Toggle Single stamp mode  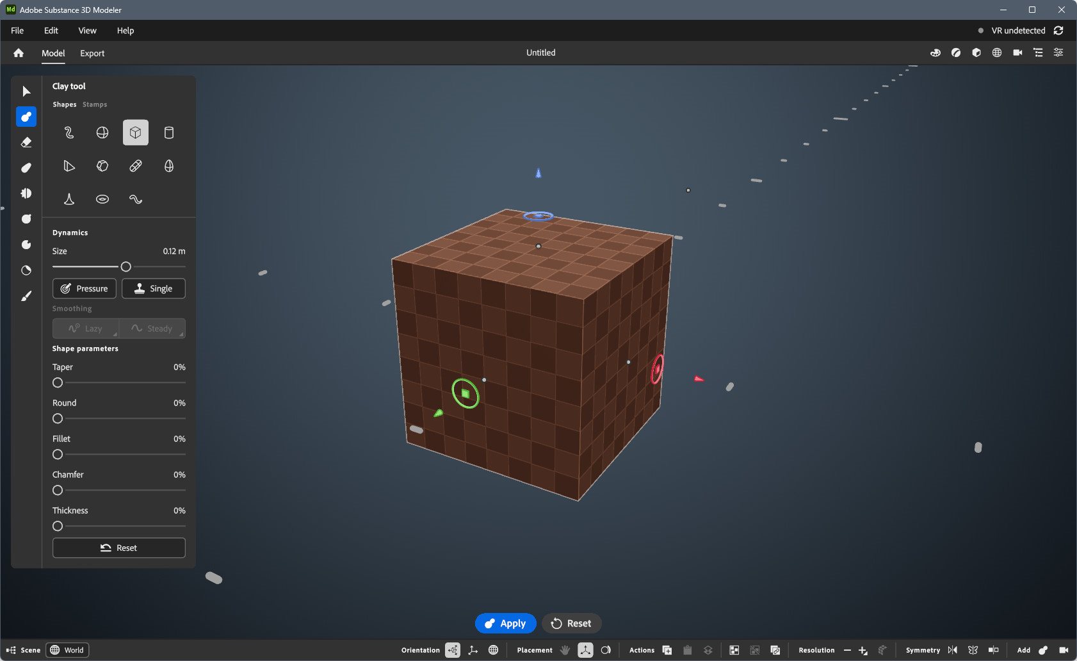(x=154, y=288)
